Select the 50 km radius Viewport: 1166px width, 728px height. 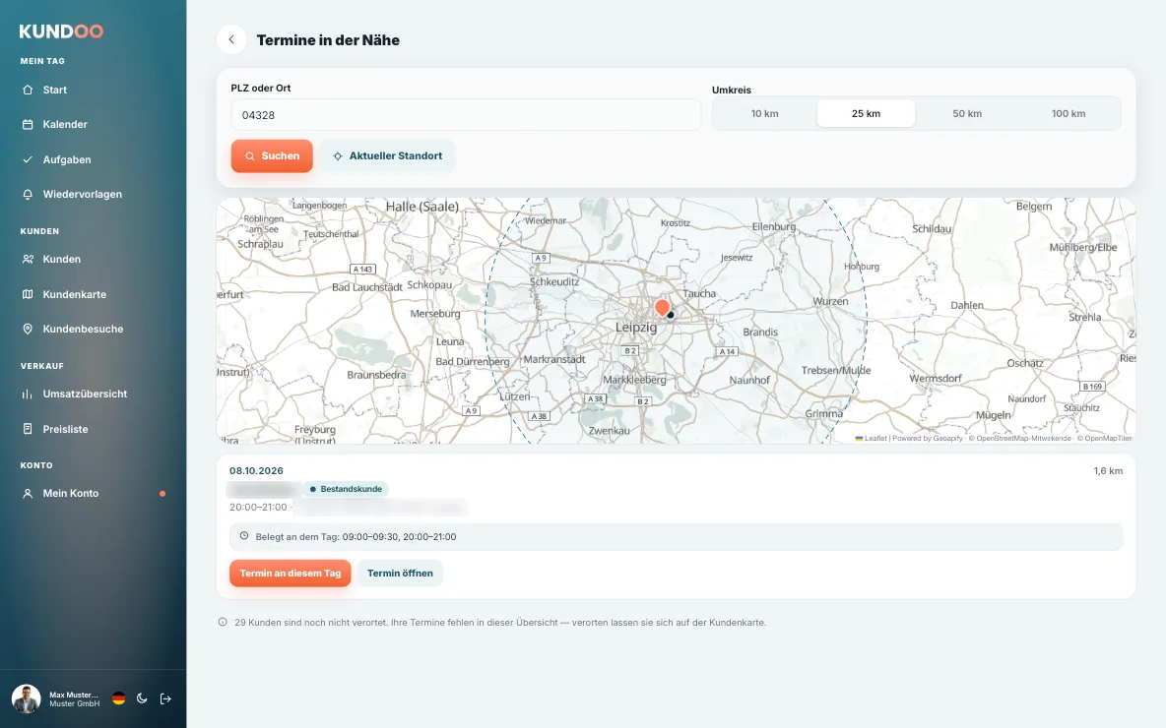pos(967,114)
